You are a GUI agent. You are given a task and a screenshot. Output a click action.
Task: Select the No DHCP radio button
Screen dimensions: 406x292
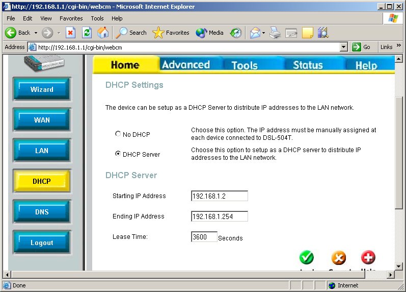coord(118,134)
